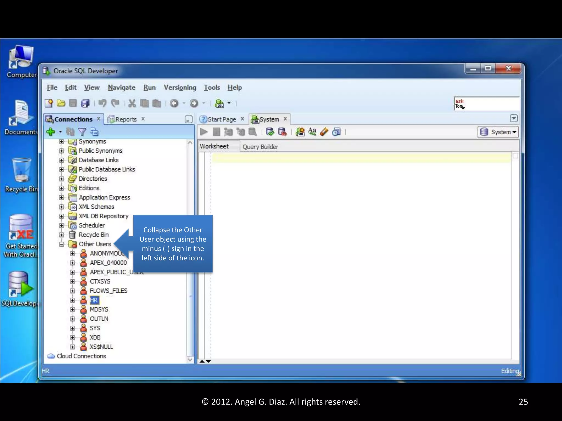Expand the HR user node

click(x=72, y=300)
